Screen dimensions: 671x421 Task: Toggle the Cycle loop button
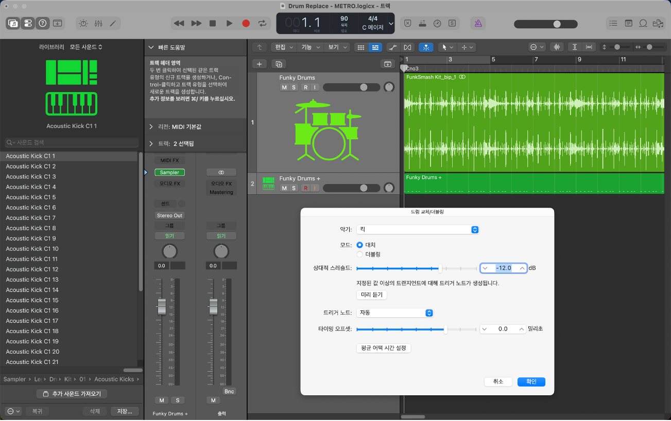262,23
